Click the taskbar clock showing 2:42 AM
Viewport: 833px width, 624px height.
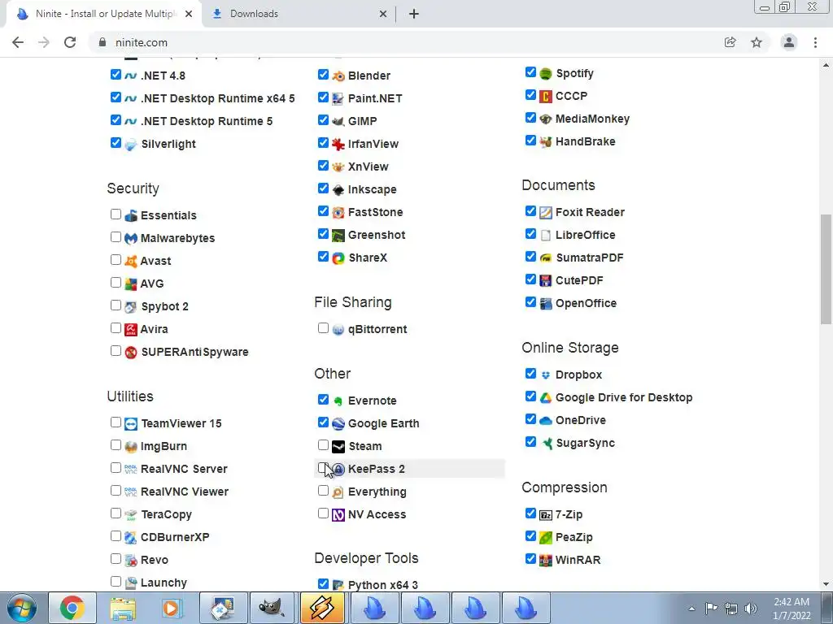click(791, 609)
